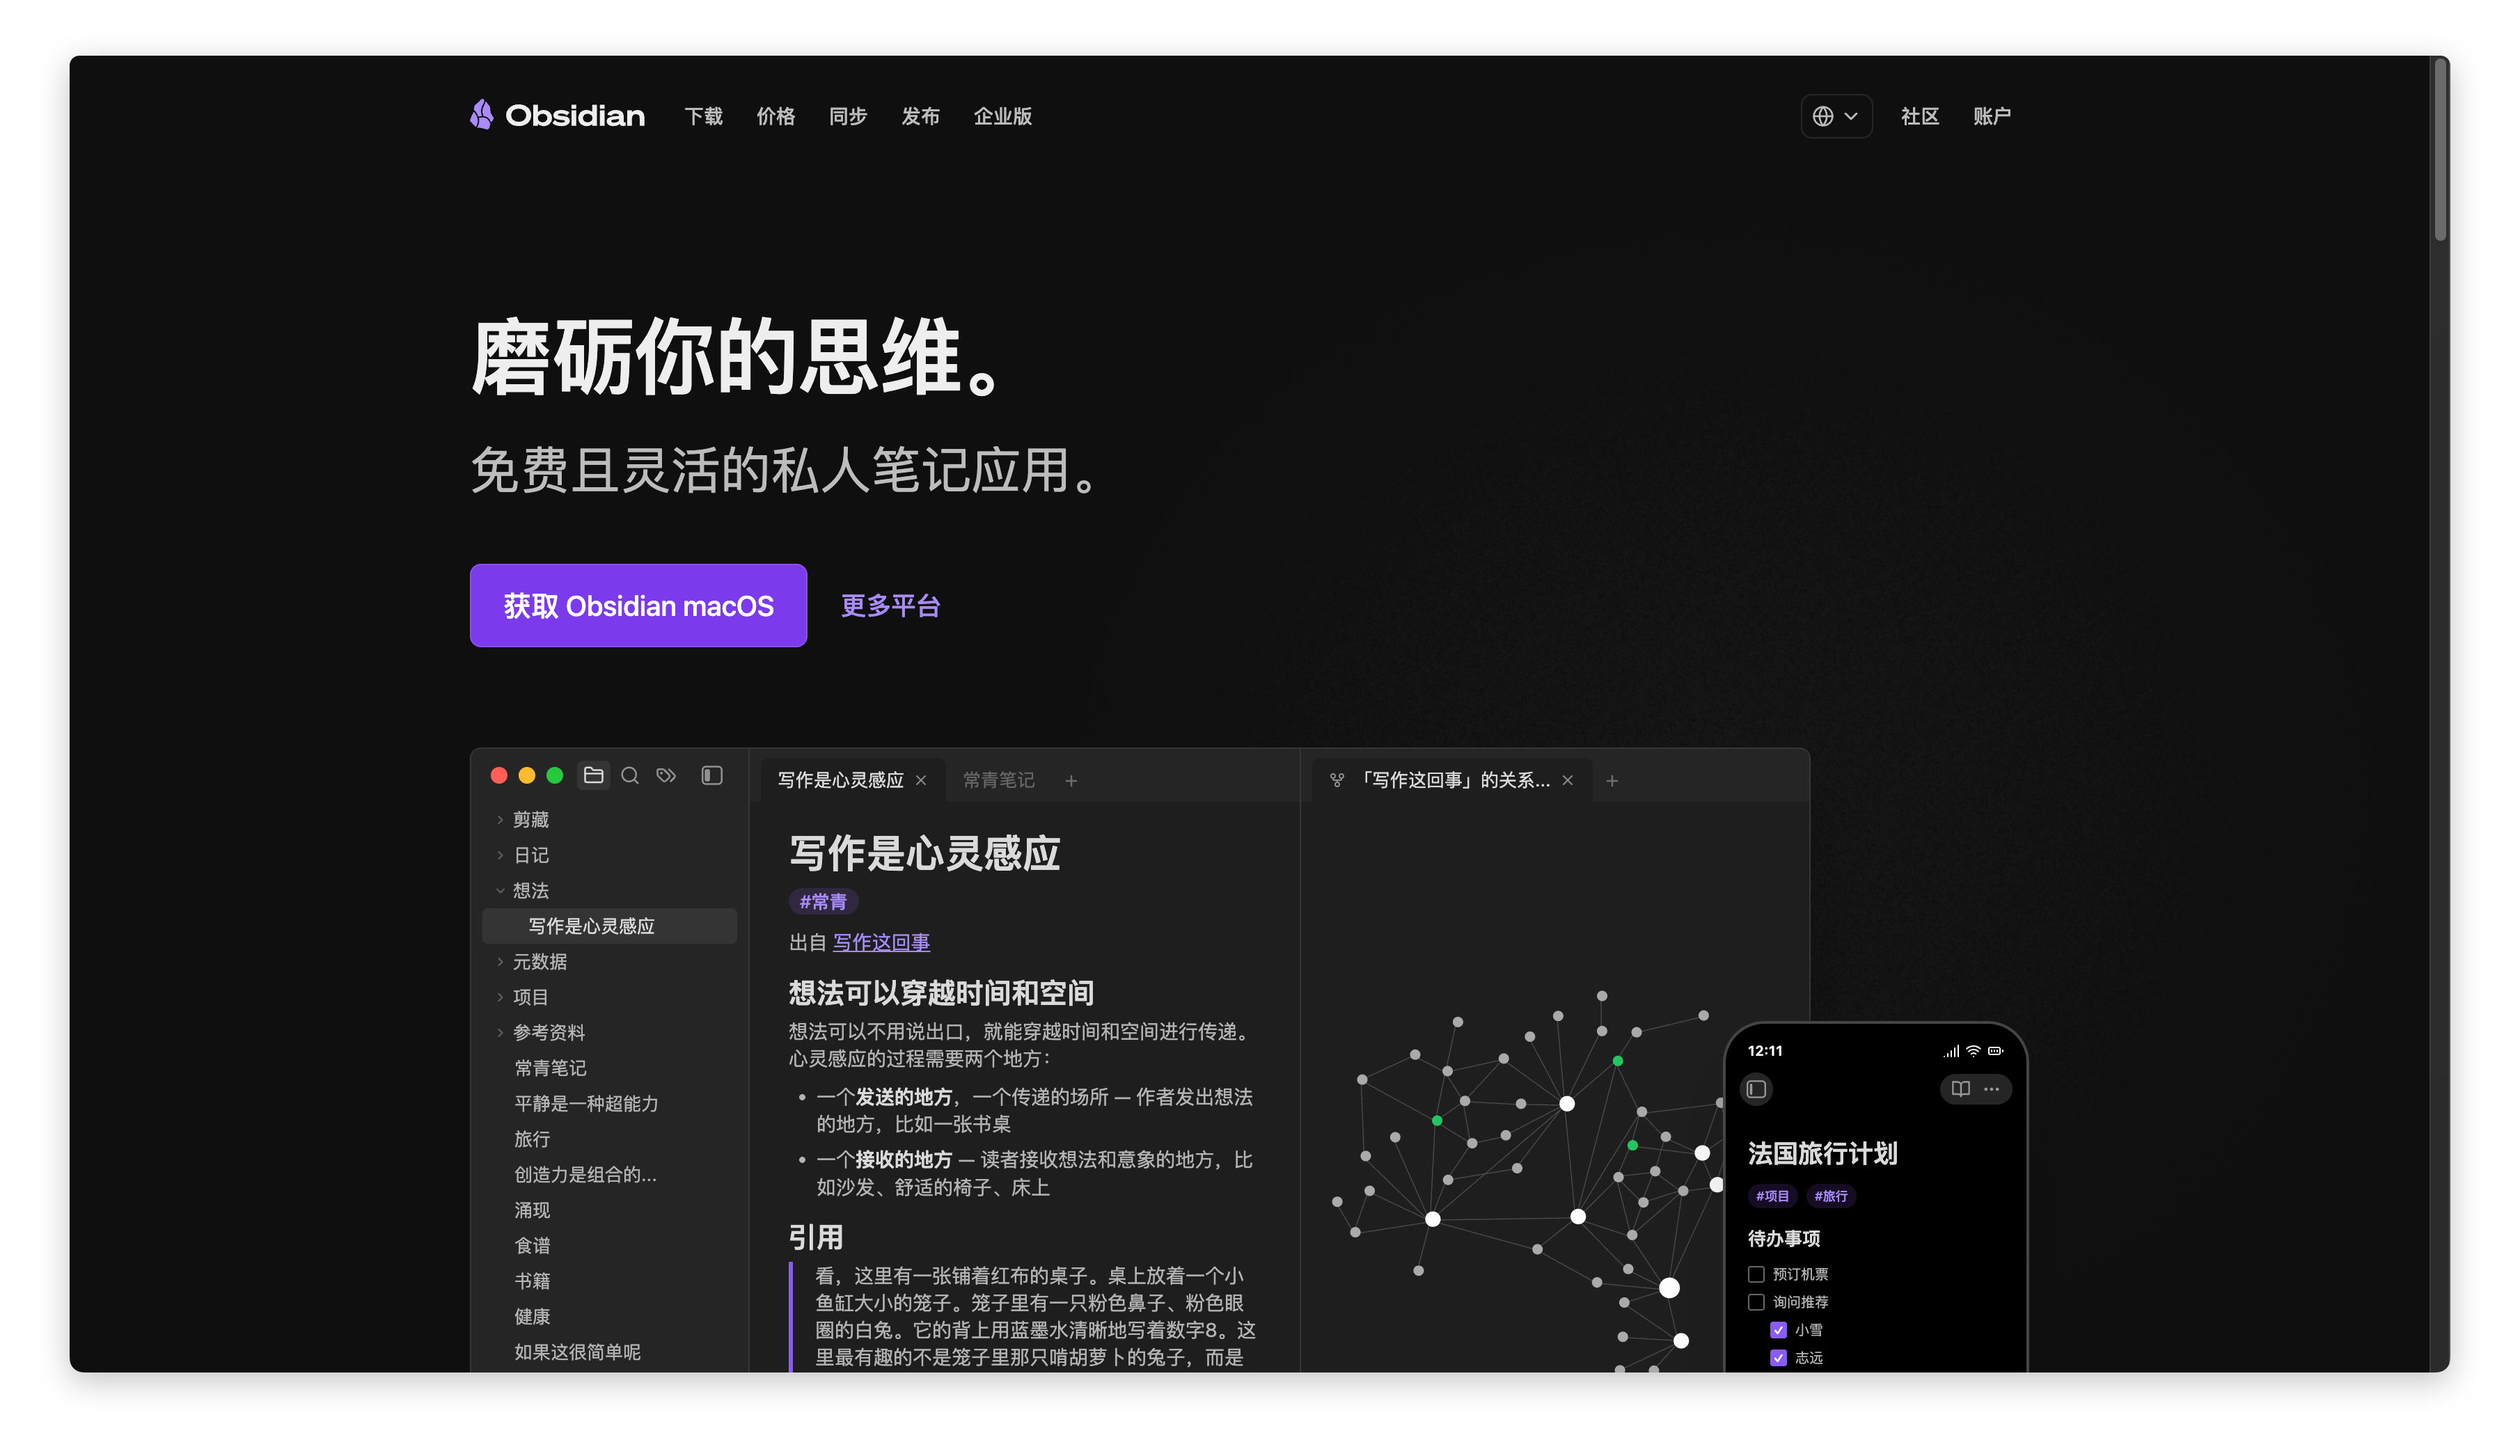Click the phone sidebar toggle icon
This screenshot has height=1456, width=2520.
coord(1757,1089)
